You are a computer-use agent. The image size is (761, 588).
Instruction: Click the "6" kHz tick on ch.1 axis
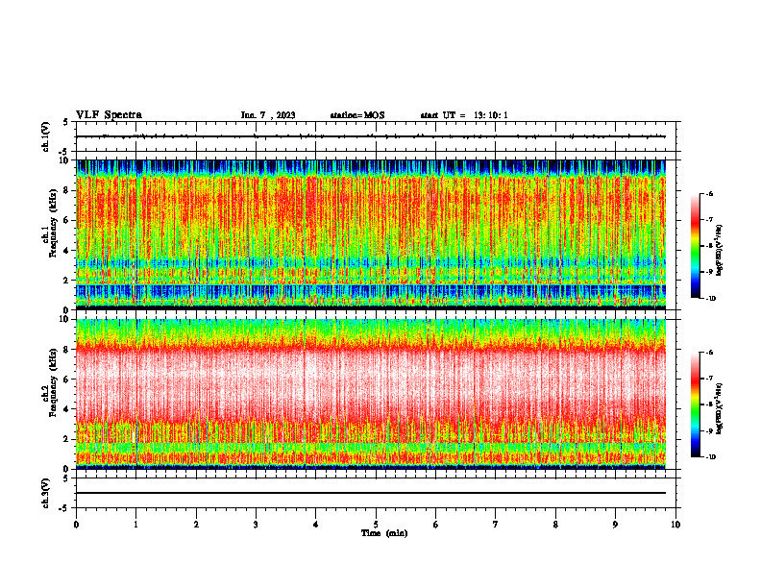(67, 221)
